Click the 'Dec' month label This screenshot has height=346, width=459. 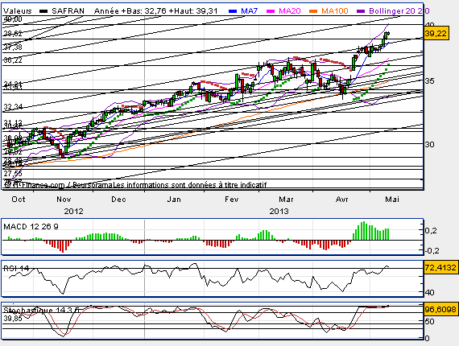tap(118, 200)
